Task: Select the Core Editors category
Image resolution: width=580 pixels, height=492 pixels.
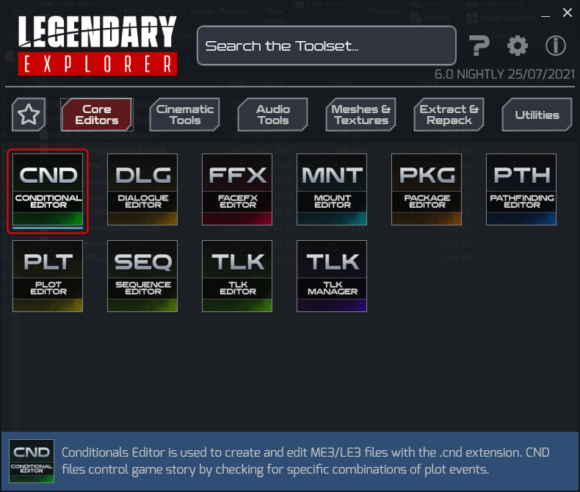Action: click(97, 115)
